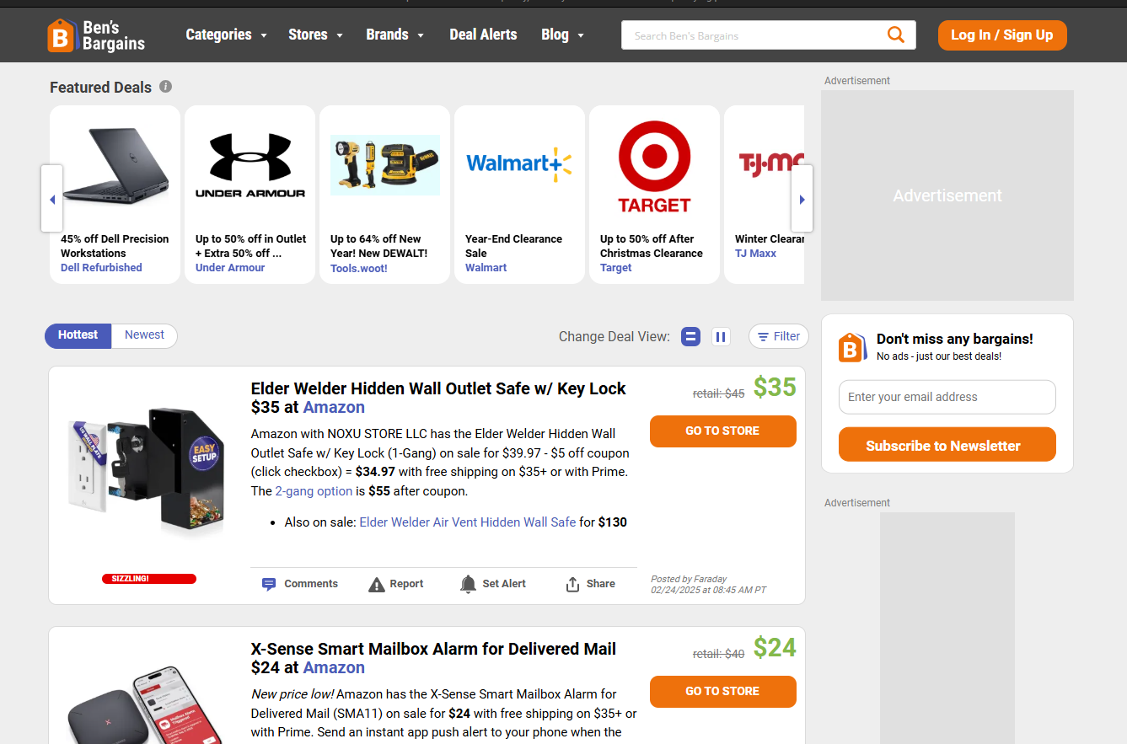The image size is (1127, 744).
Task: Click the Ben's Bargains logo icon
Action: pos(62,35)
